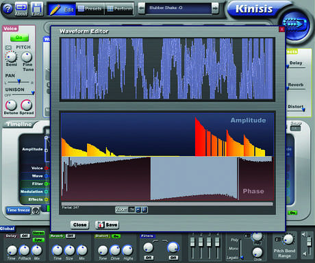Adjust the PAN slider
Image resolution: width=315 pixels, height=263 pixels.
point(19,82)
